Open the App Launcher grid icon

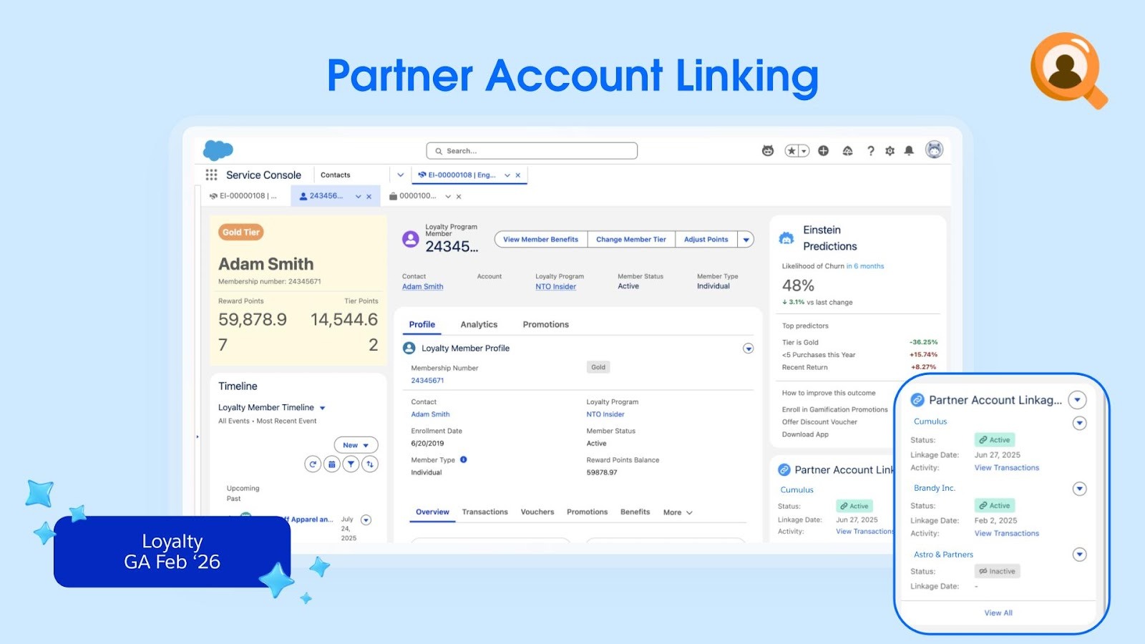coord(211,175)
